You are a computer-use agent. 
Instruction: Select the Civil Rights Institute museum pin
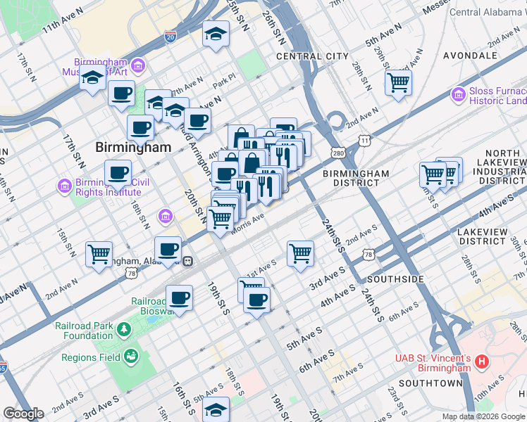point(65,186)
